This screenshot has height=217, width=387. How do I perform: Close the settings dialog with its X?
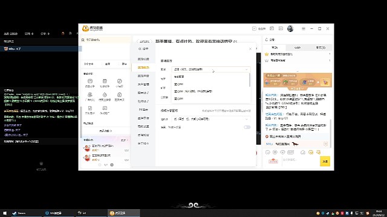250,49
